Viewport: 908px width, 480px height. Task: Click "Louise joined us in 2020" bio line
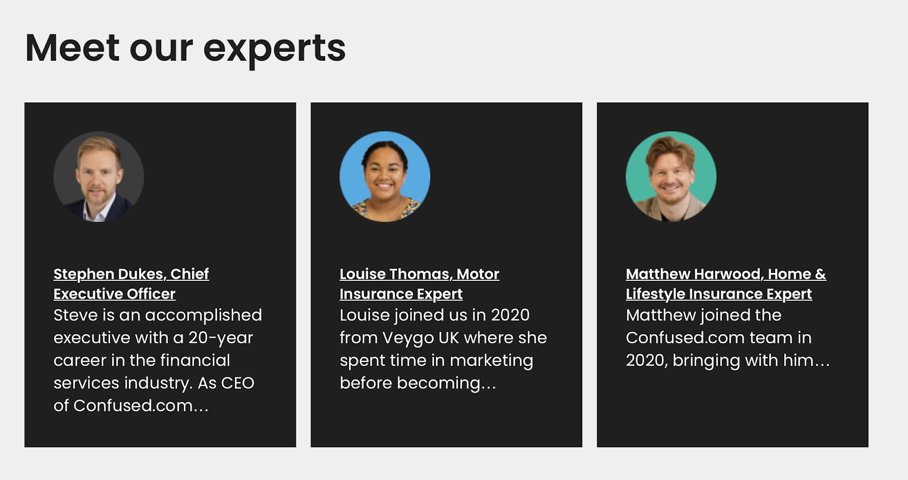(434, 315)
